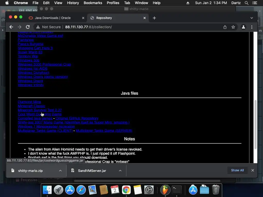Click the eject icon in menu bar
This screenshot has height=197, width=263.
pyautogui.click(x=188, y=3)
